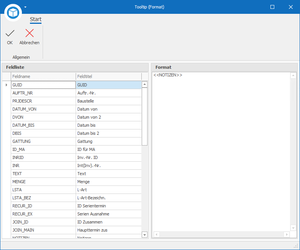Click Format editor scroll down arrow

(x=293, y=228)
